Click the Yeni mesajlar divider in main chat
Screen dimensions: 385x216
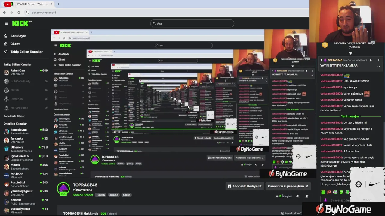[x=350, y=116]
